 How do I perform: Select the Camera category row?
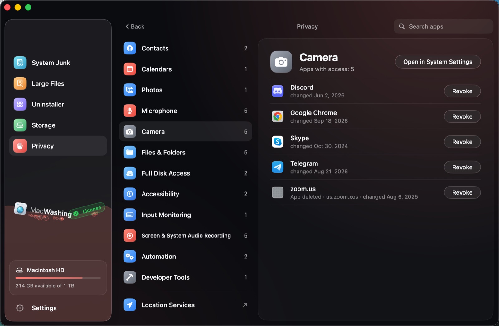[x=186, y=131]
